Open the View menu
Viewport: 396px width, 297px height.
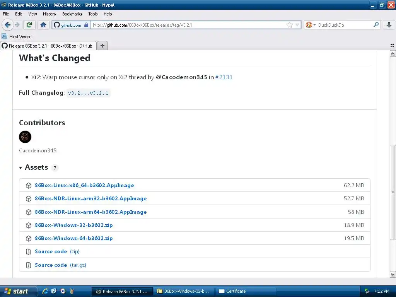(x=32, y=14)
